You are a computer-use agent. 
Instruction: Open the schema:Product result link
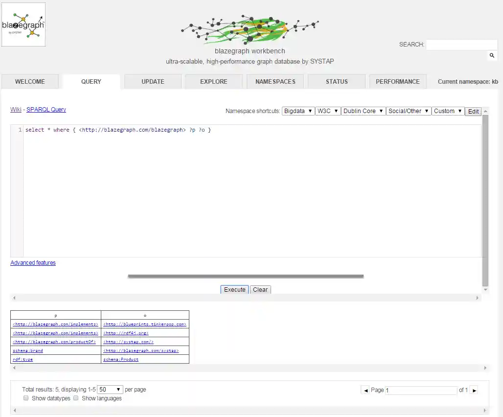(121, 360)
